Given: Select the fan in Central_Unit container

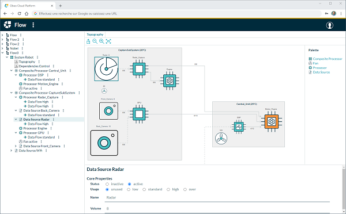Looking at the screenshot, I should tap(221, 139).
